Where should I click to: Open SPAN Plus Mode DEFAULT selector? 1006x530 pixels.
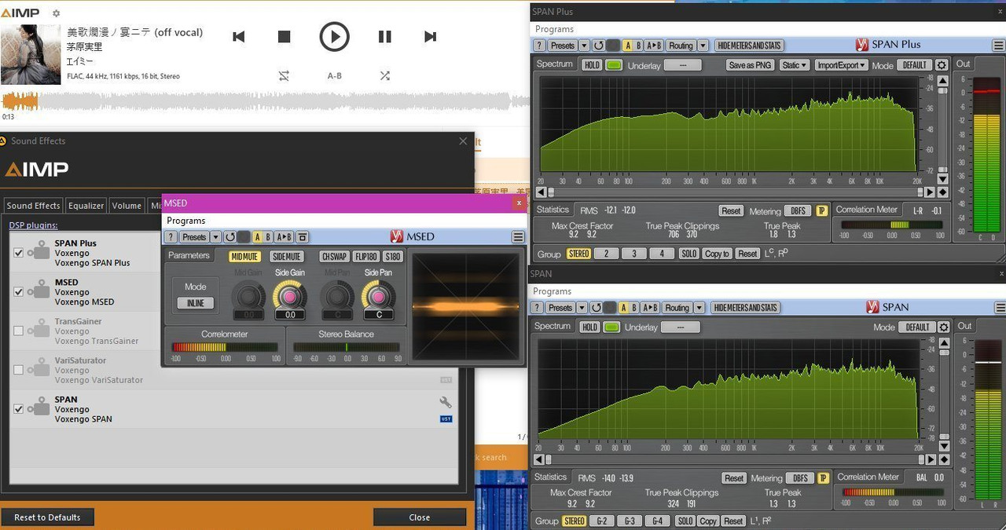(914, 65)
